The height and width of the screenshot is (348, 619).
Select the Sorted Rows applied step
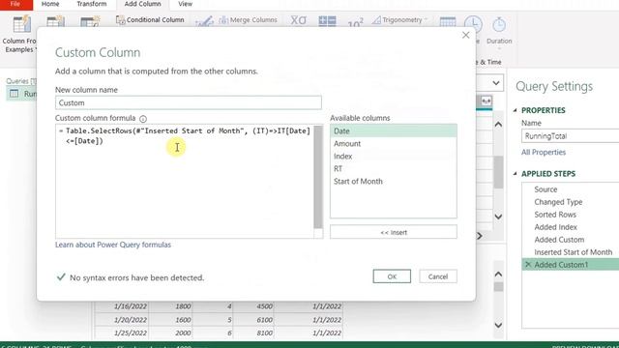coord(571,215)
